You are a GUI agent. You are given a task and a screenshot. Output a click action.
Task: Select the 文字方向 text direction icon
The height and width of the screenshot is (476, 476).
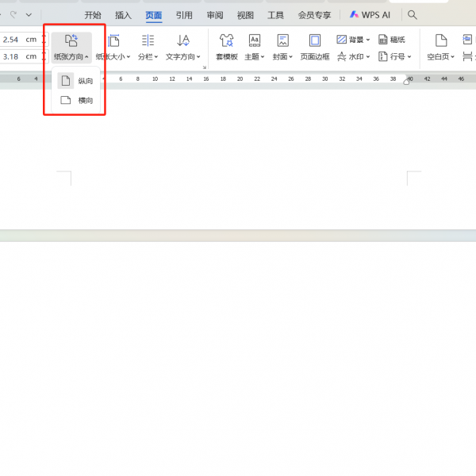(183, 41)
